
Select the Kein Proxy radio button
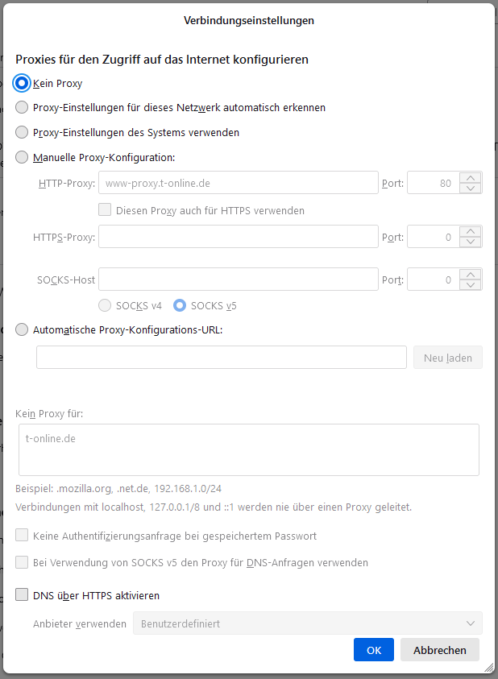tap(23, 83)
